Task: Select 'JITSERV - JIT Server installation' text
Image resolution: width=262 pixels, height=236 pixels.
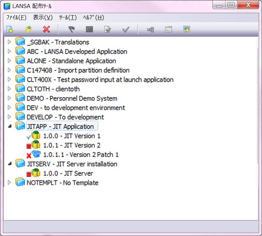Action: tap(72, 164)
